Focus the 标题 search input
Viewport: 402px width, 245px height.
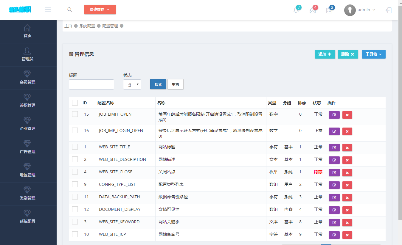point(91,84)
